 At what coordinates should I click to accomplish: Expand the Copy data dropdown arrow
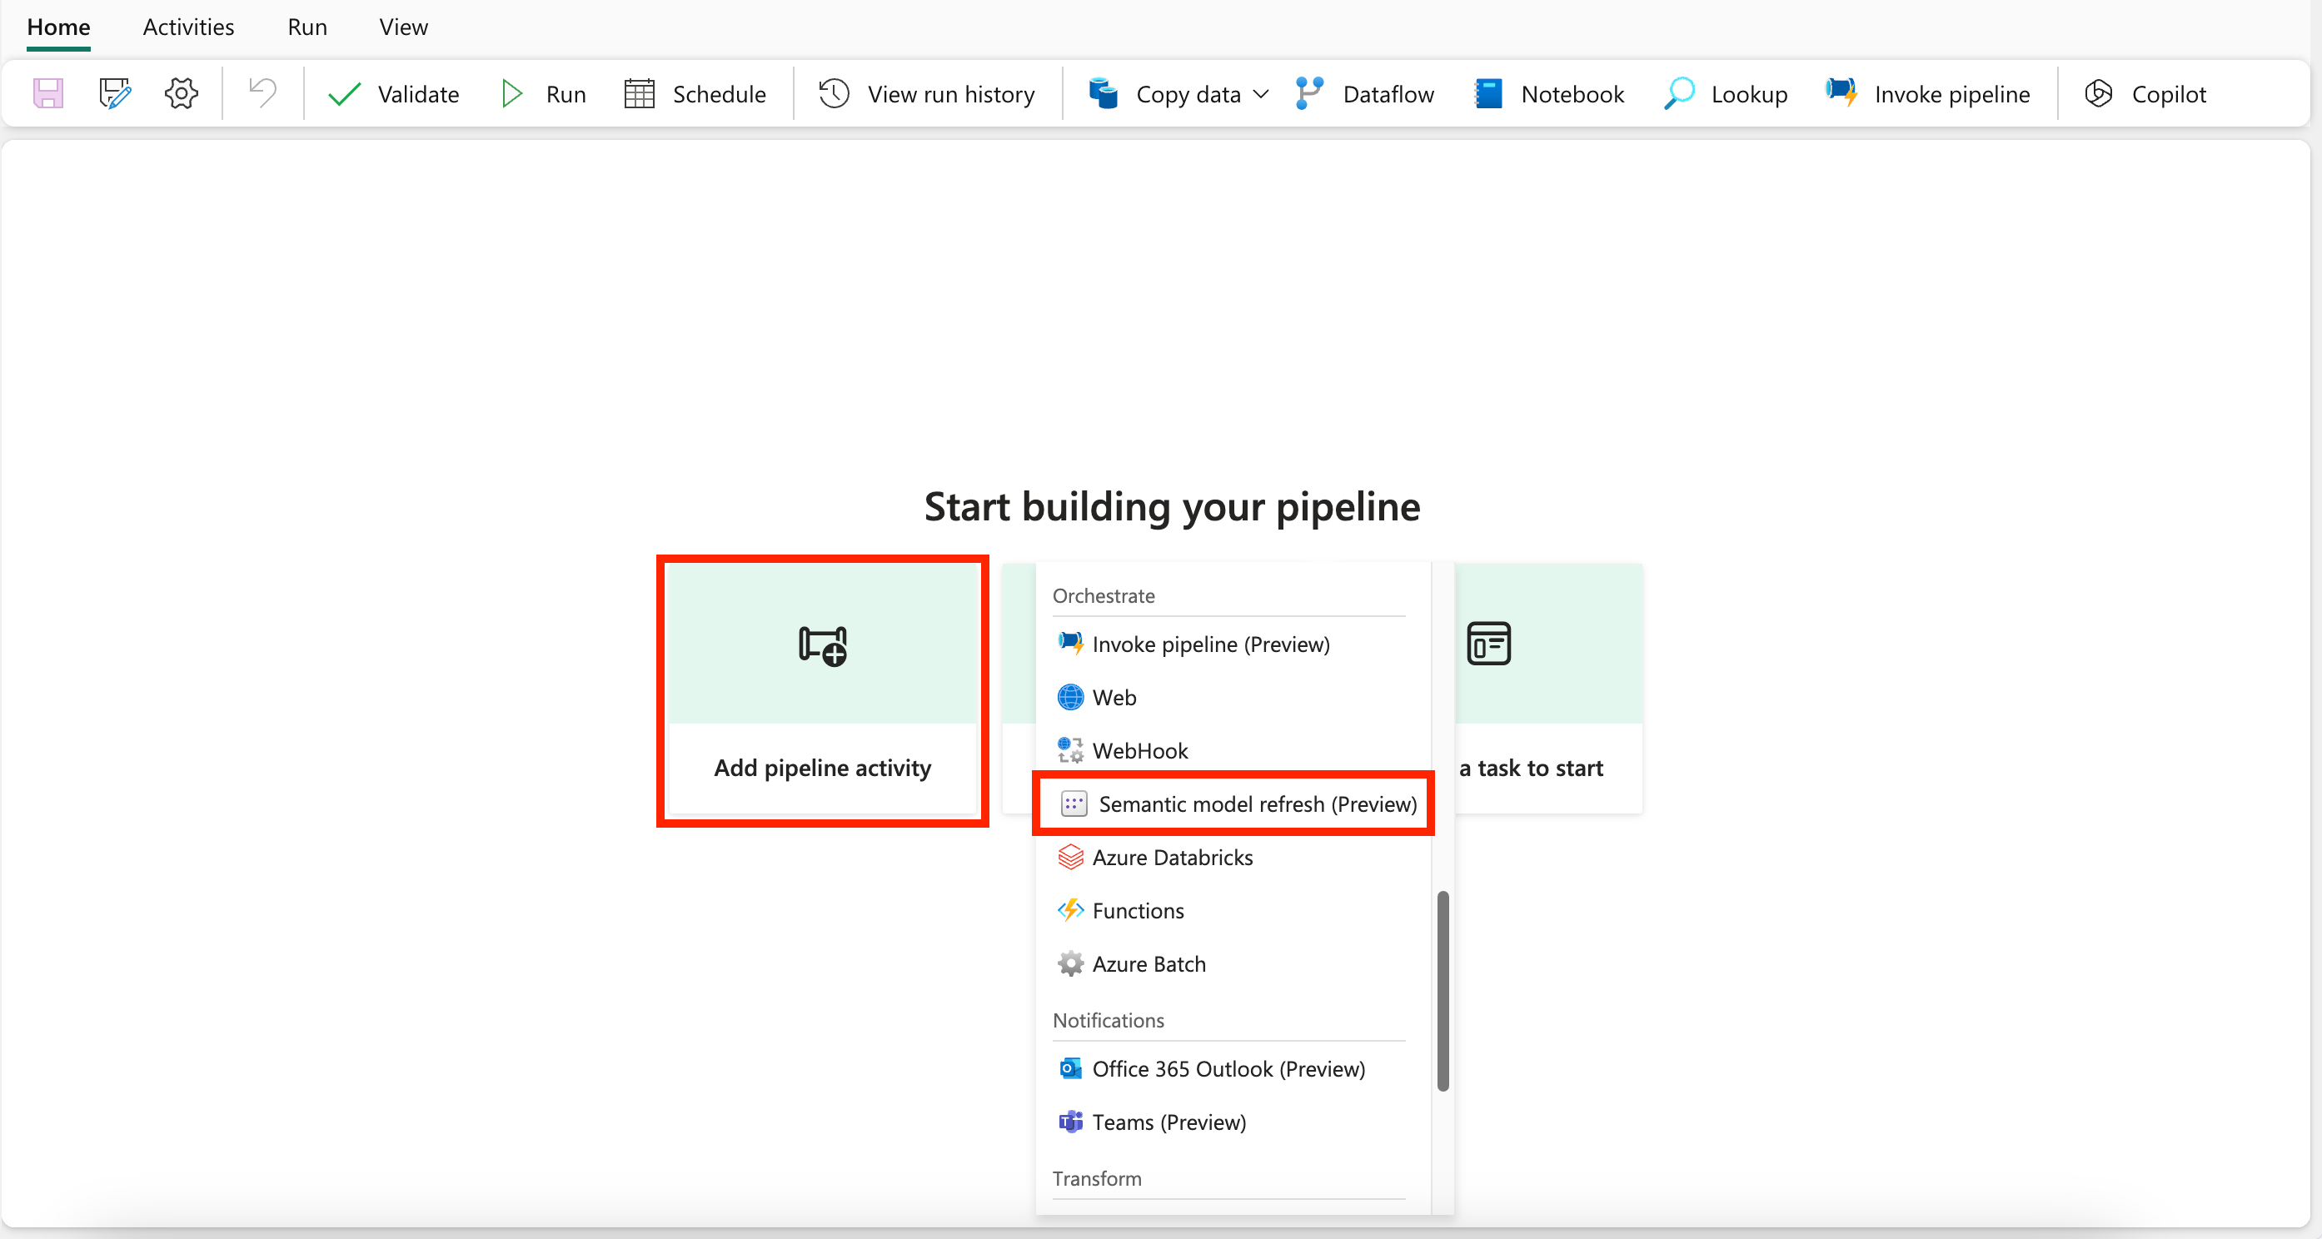click(1261, 94)
